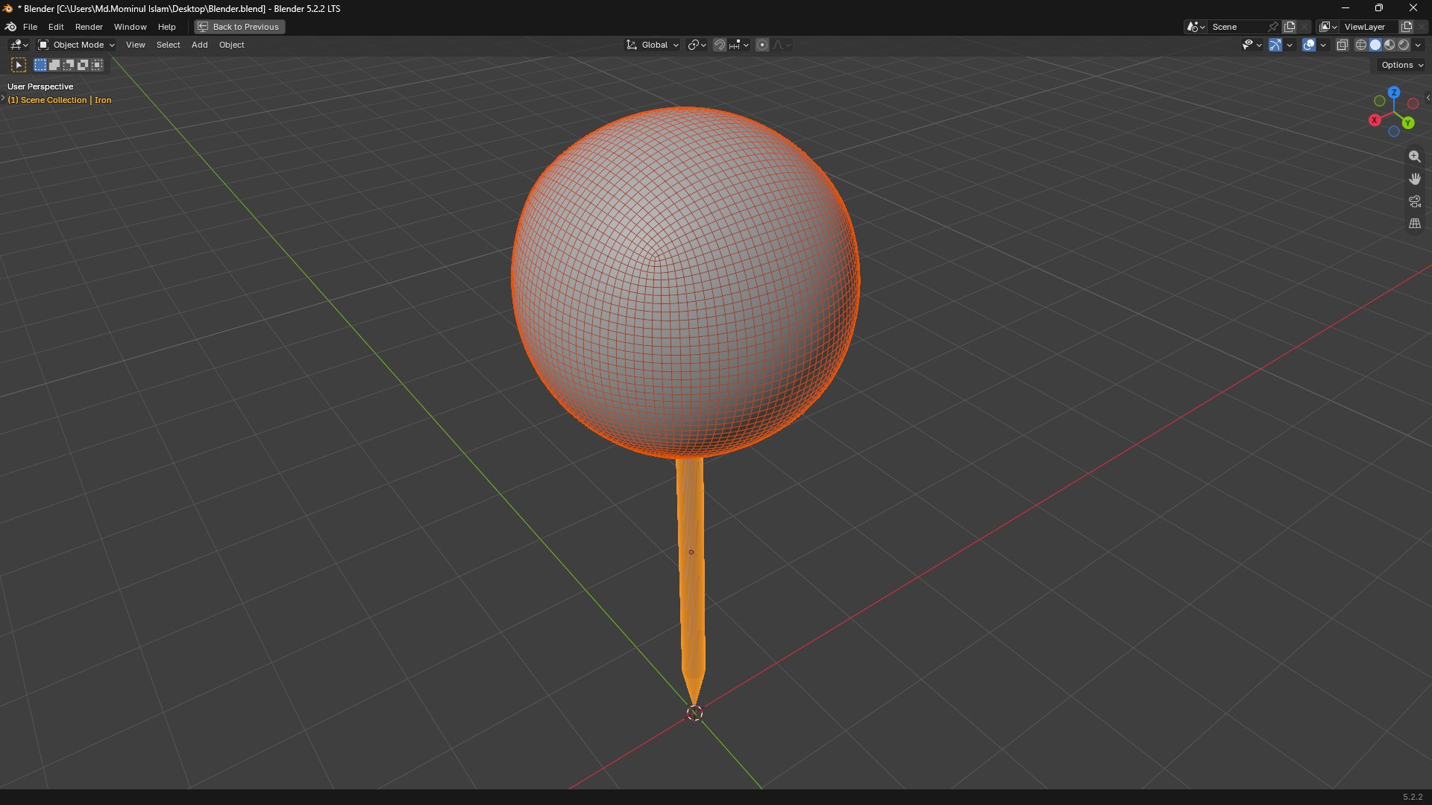Switch to material preview shading
The height and width of the screenshot is (805, 1432).
[x=1389, y=45]
